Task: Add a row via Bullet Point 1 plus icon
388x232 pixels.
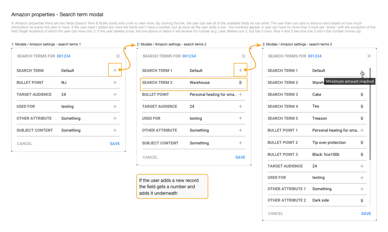Action: 362,130
